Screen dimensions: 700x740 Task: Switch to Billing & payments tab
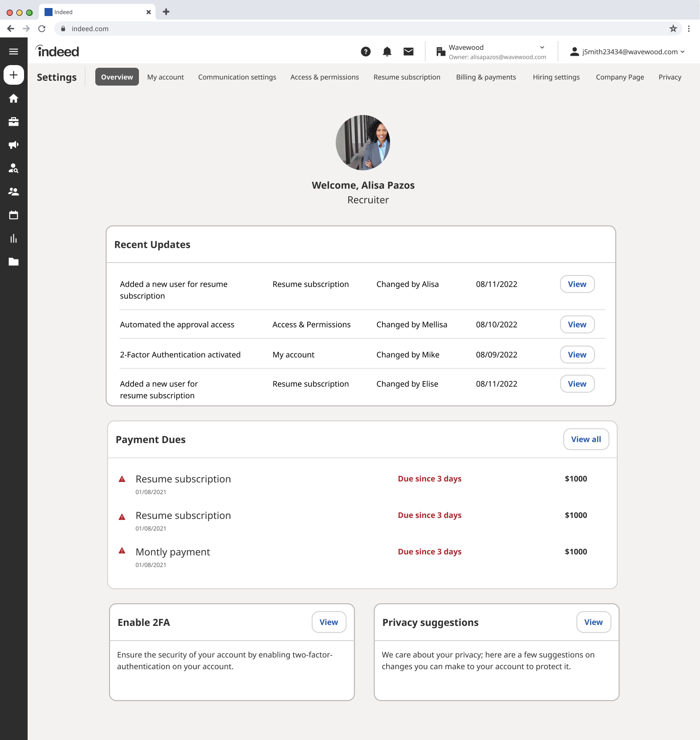pos(486,77)
